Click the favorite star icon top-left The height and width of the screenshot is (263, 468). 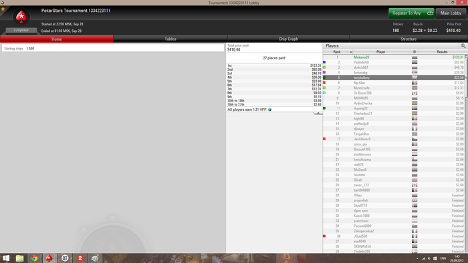(3, 9)
